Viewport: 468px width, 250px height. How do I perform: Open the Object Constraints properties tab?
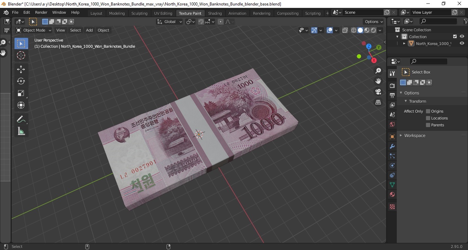[392, 175]
